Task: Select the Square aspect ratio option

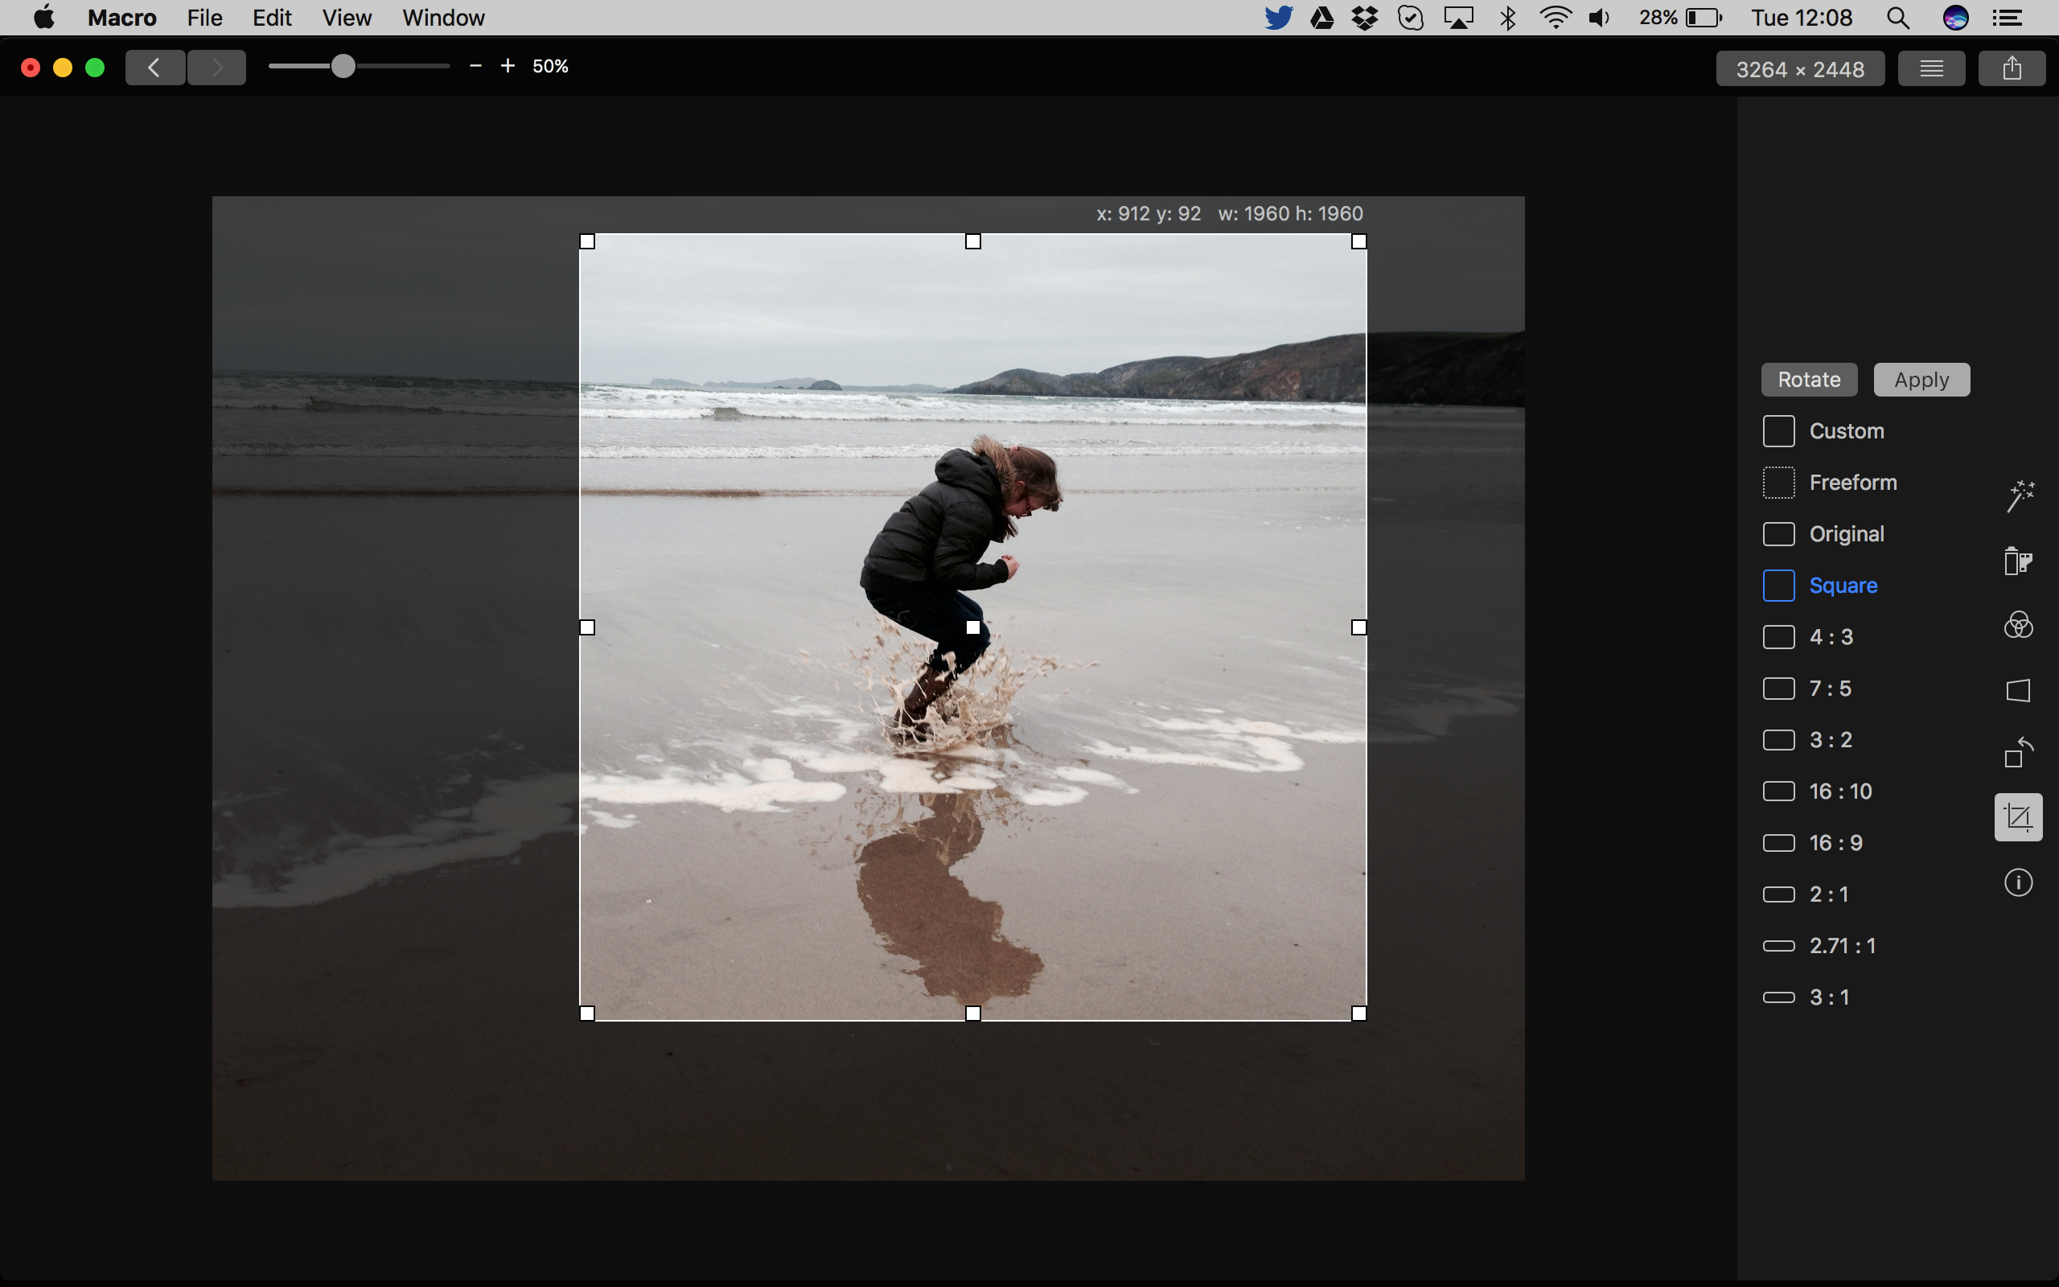Action: click(1842, 586)
